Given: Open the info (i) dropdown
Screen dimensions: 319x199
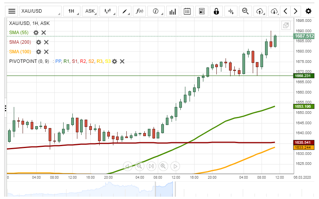Looking at the screenshot, I should coord(156,11).
